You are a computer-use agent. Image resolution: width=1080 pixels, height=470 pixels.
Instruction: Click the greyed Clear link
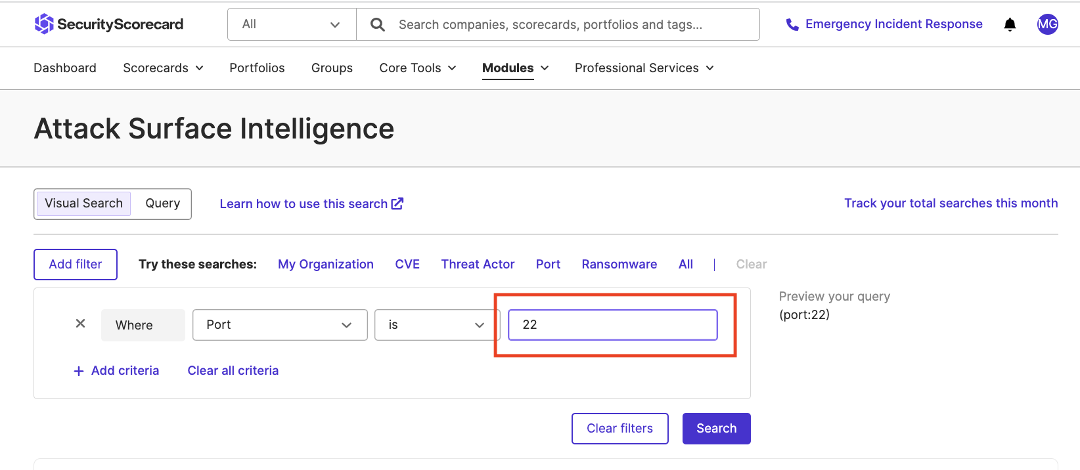[x=751, y=264]
